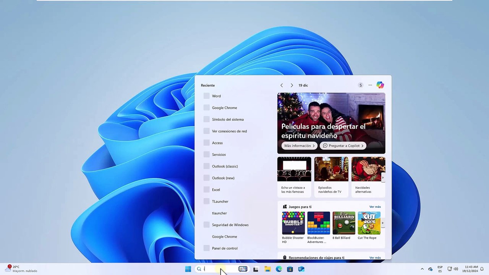The width and height of the screenshot is (489, 275).
Task: Open the weather widget showing 20°C
Action: (21, 269)
